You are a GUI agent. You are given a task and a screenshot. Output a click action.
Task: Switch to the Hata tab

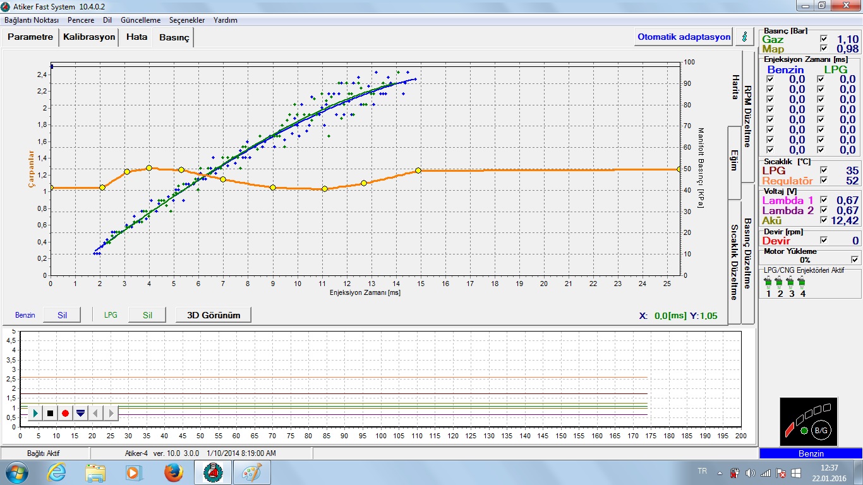[136, 37]
